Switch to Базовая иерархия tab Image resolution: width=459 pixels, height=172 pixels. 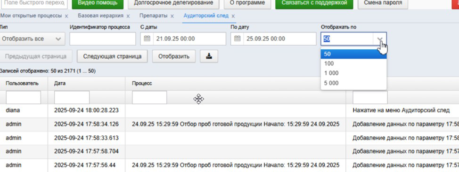tap(101, 16)
